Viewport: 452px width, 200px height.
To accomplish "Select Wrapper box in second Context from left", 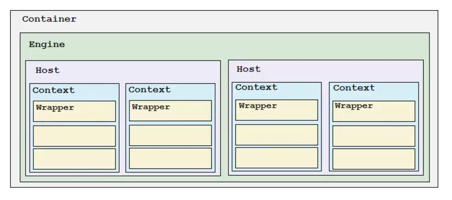I will [x=170, y=111].
